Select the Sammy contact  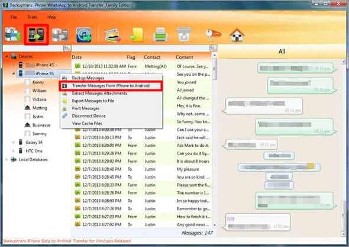tap(40, 133)
